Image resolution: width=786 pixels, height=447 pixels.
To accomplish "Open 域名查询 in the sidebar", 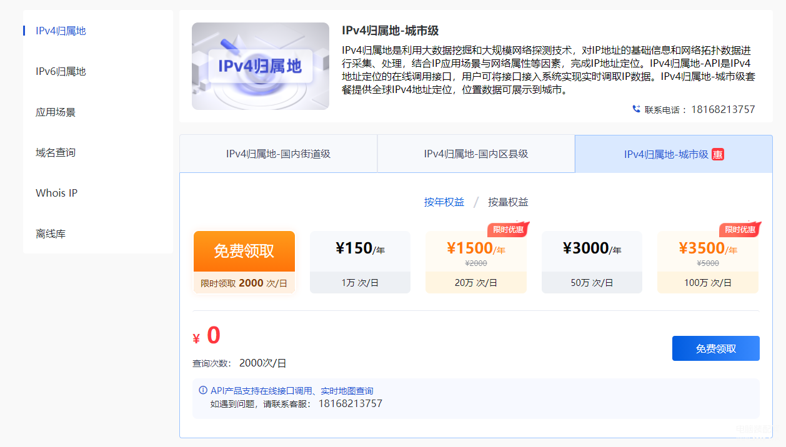I will [56, 152].
